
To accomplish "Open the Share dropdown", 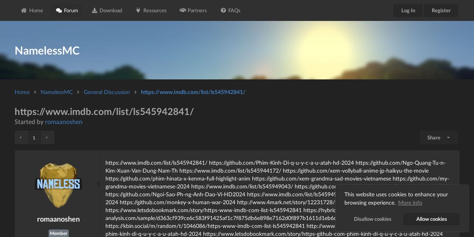I will pyautogui.click(x=439, y=137).
